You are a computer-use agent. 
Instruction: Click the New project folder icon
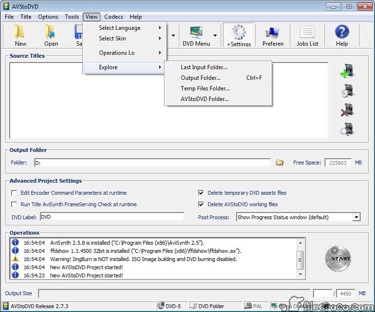coord(20,32)
